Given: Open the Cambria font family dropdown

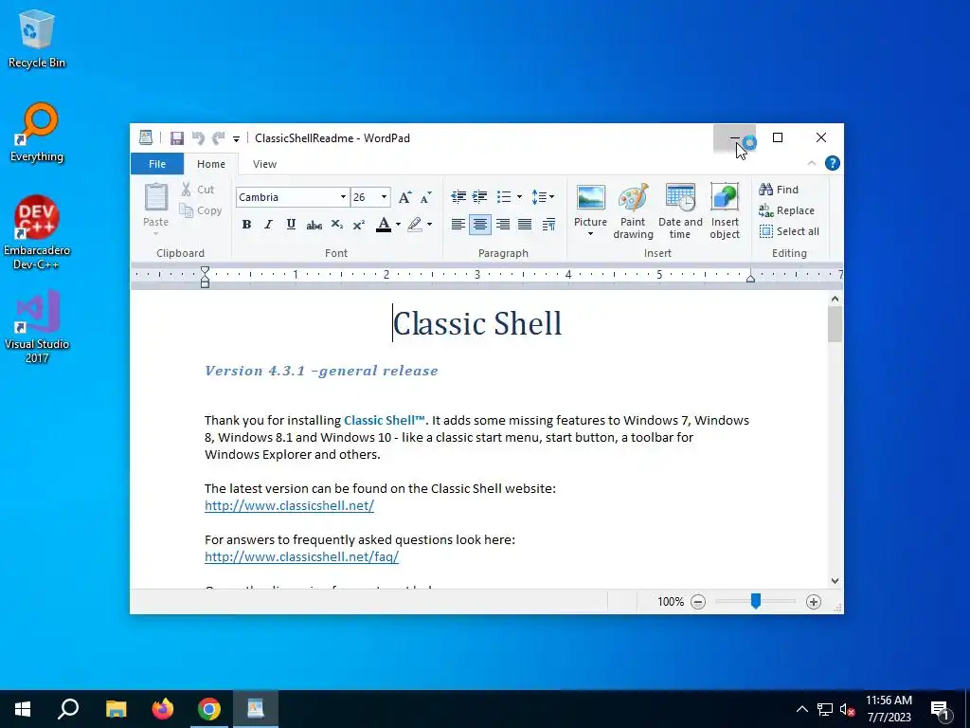Looking at the screenshot, I should 343,197.
